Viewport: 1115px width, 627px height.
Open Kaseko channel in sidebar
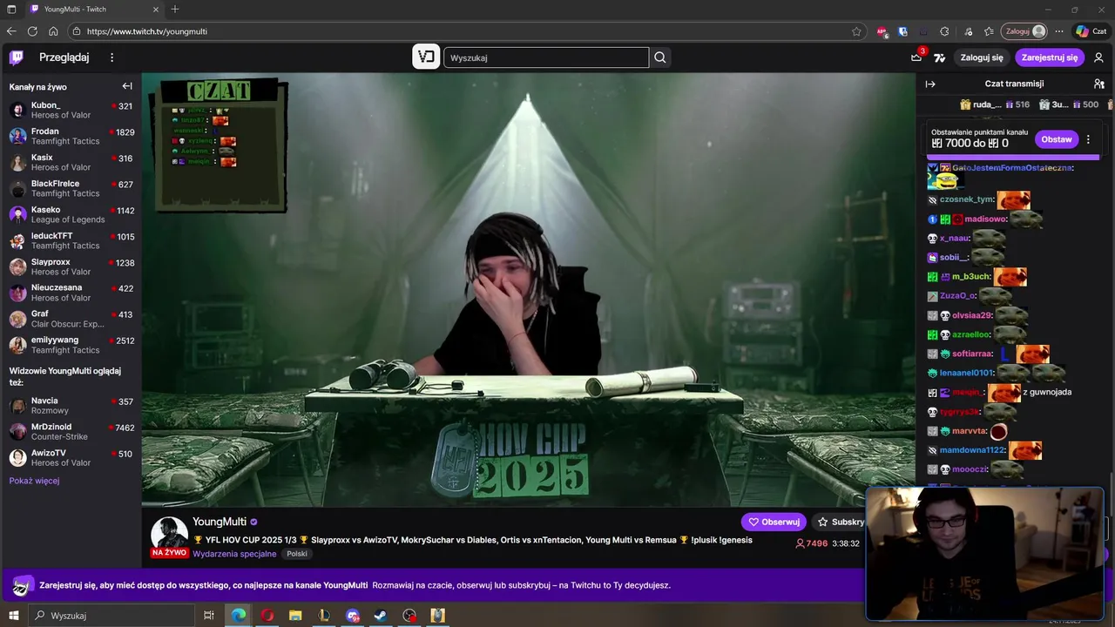pos(71,215)
